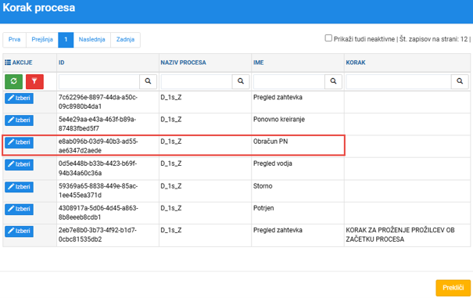Click the green refresh icon button
Viewport: 473px width, 298px height.
[x=13, y=81]
